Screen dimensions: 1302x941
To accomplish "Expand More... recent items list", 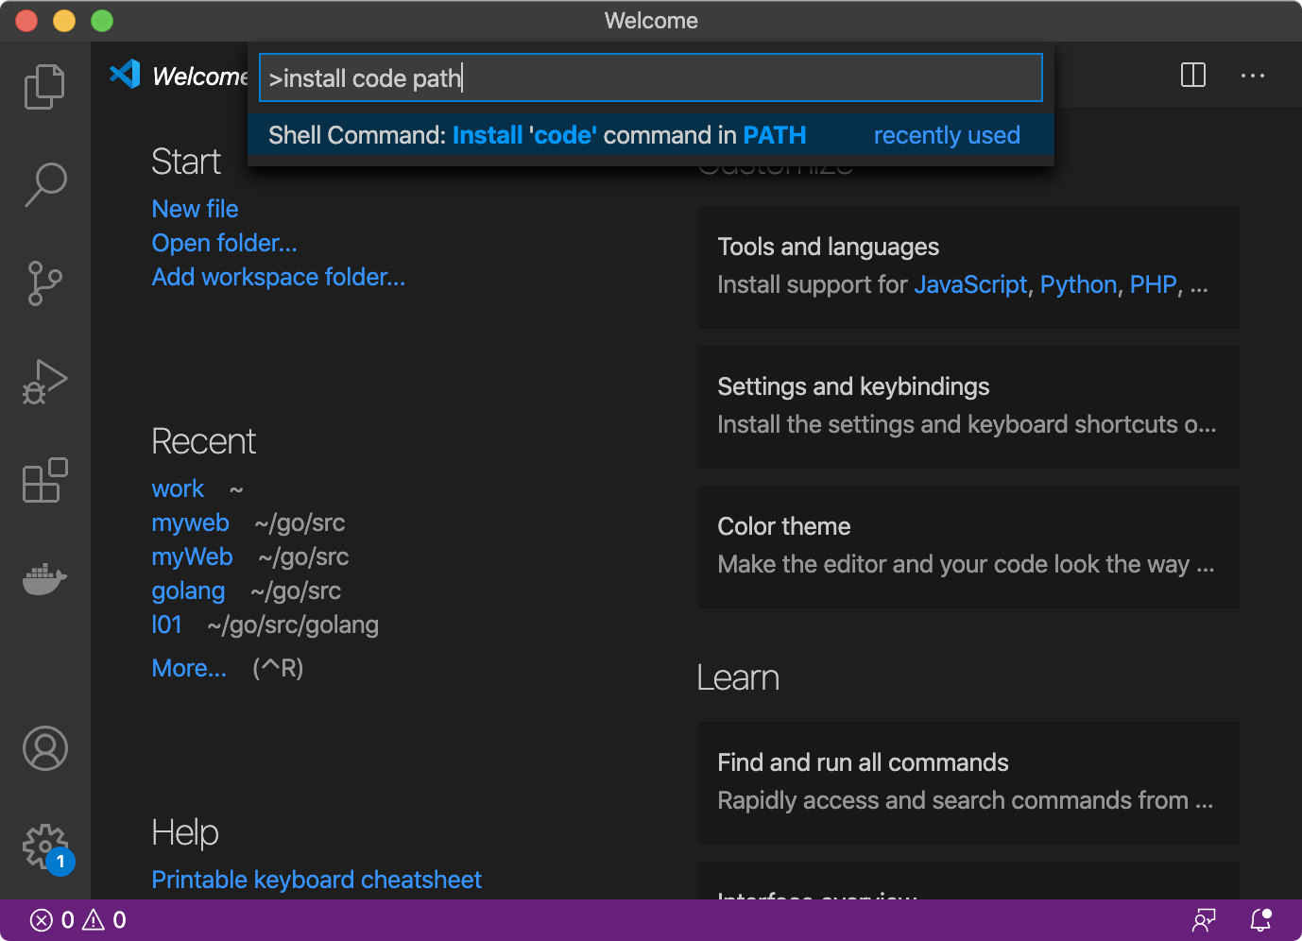I will click(x=189, y=669).
